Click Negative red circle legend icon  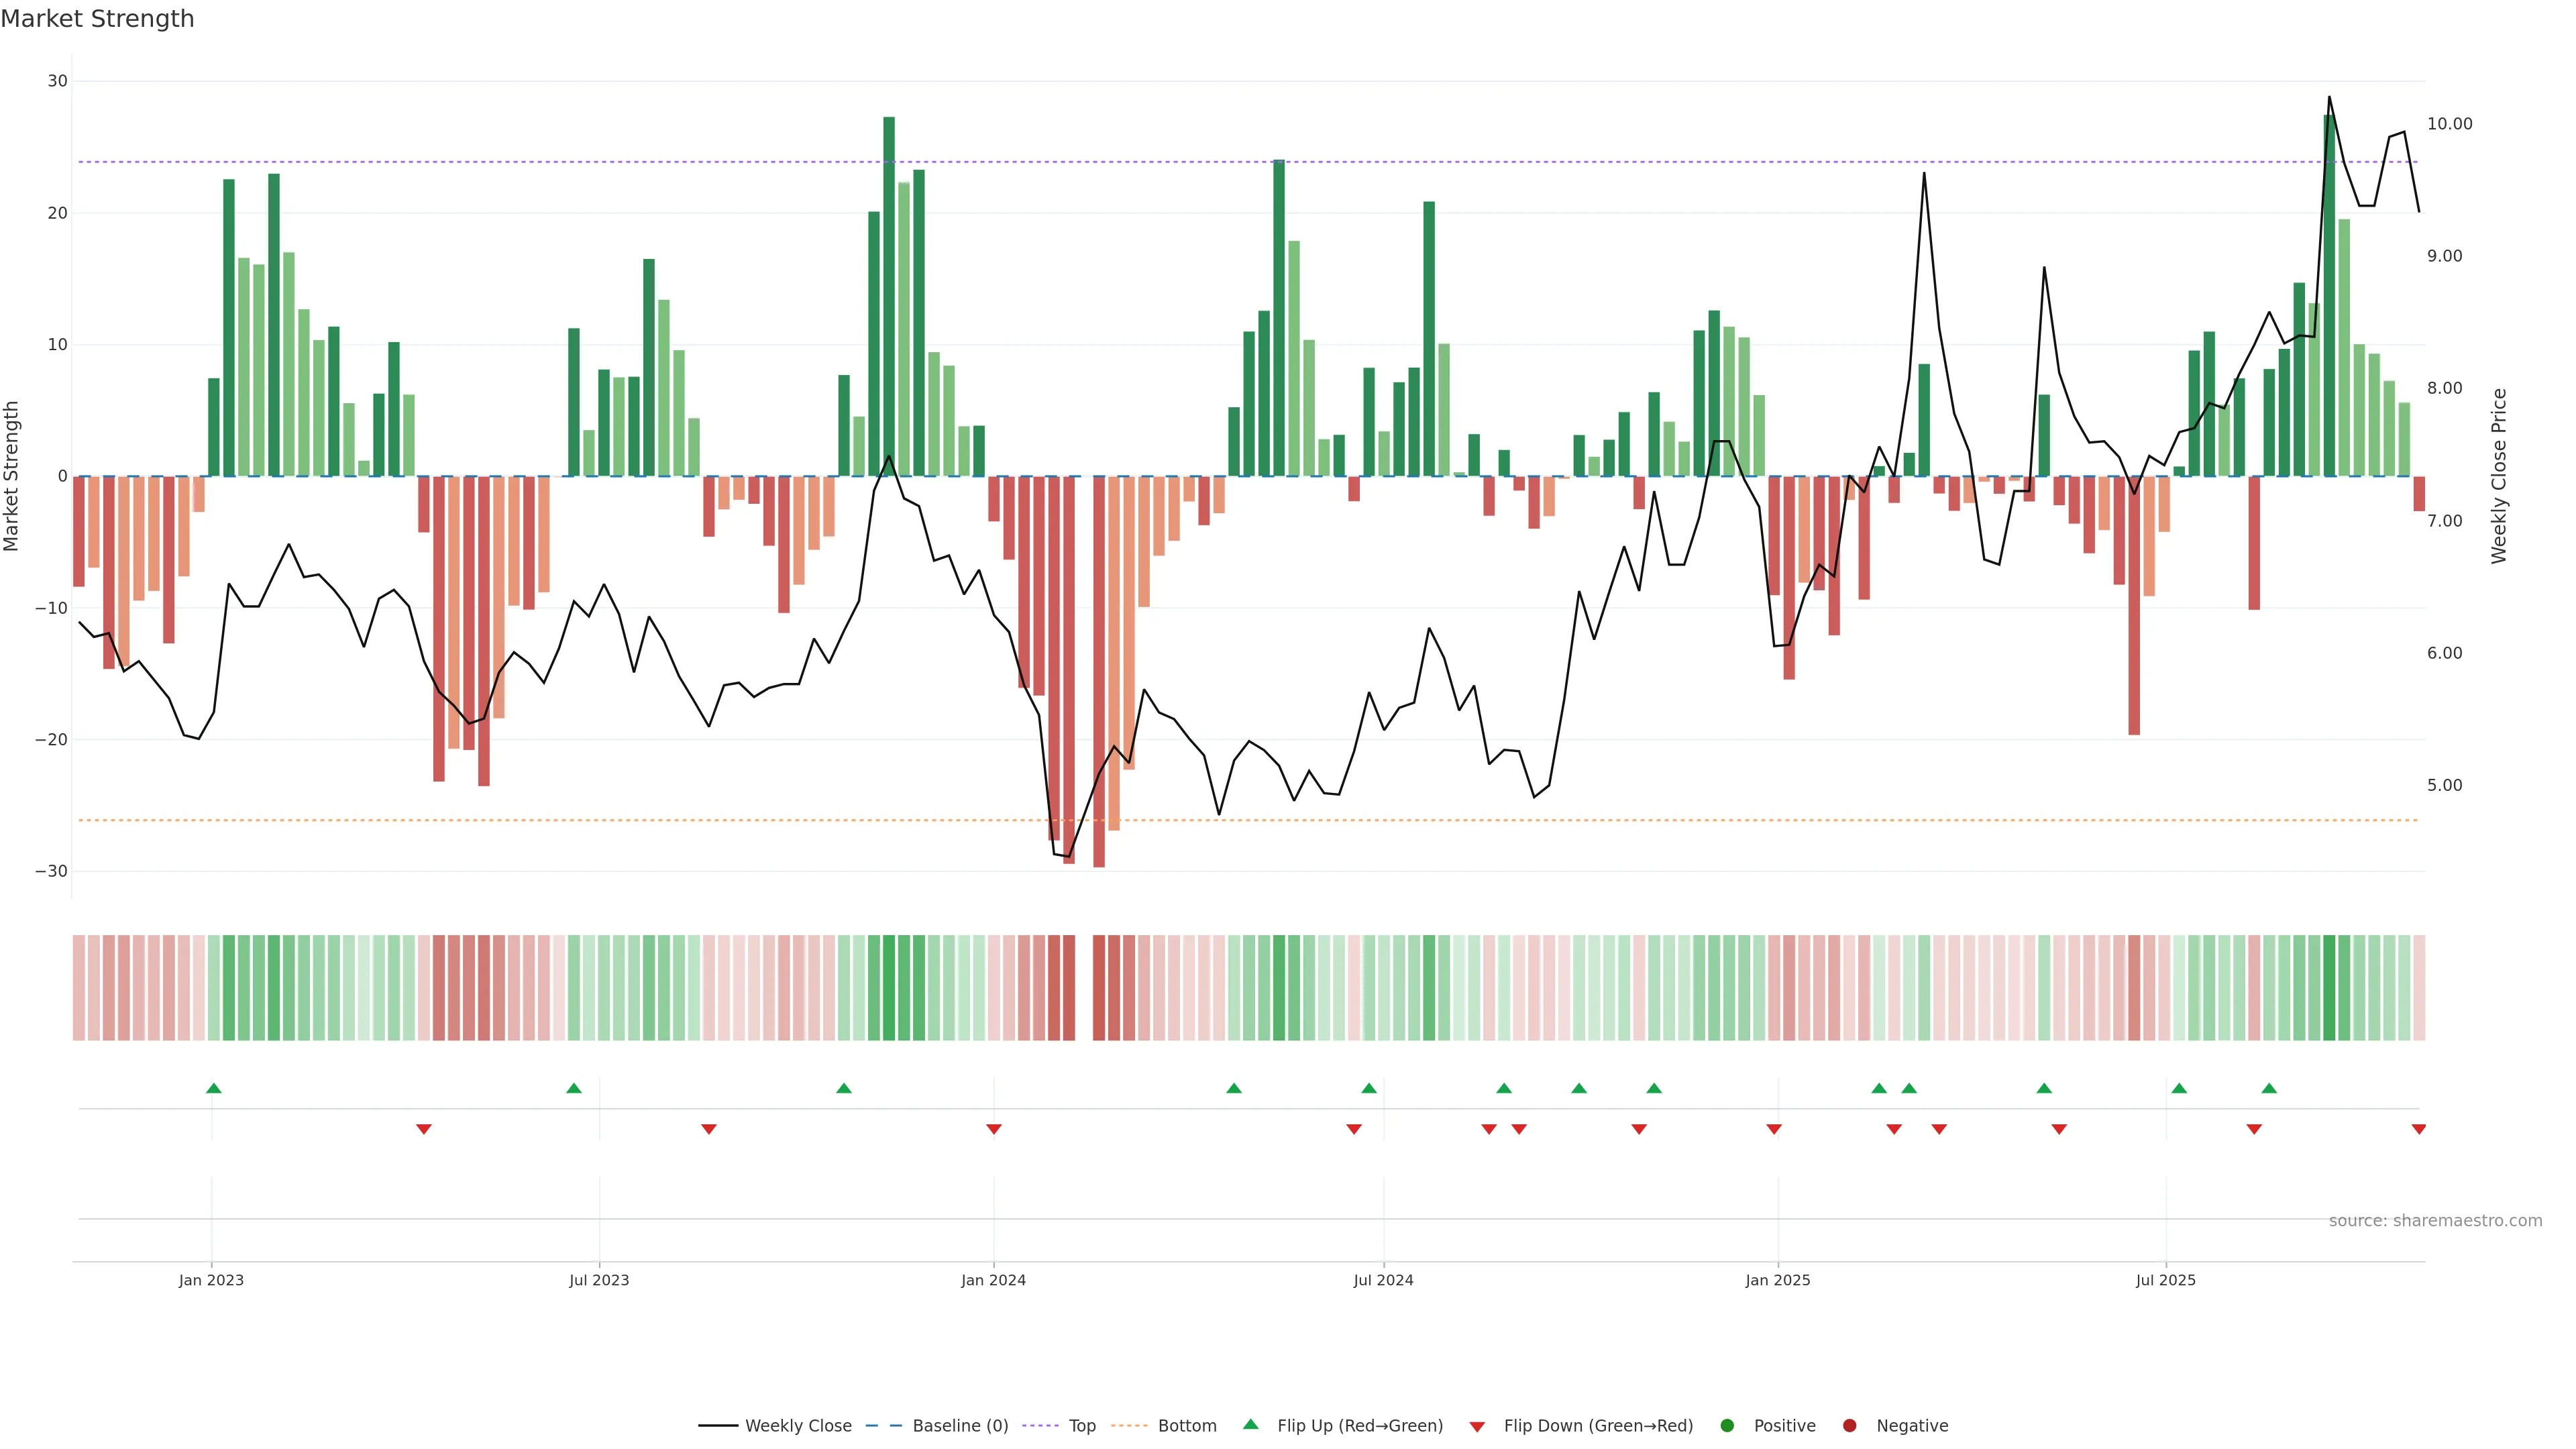tap(1849, 1426)
